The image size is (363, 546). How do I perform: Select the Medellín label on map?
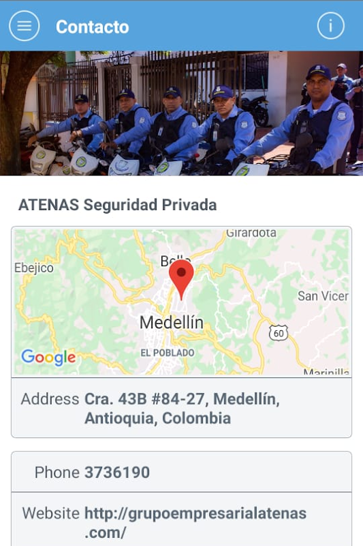tap(172, 322)
